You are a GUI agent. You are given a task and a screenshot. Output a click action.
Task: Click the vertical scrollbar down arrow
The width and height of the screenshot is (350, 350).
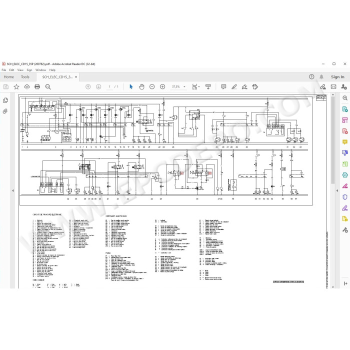333,287
